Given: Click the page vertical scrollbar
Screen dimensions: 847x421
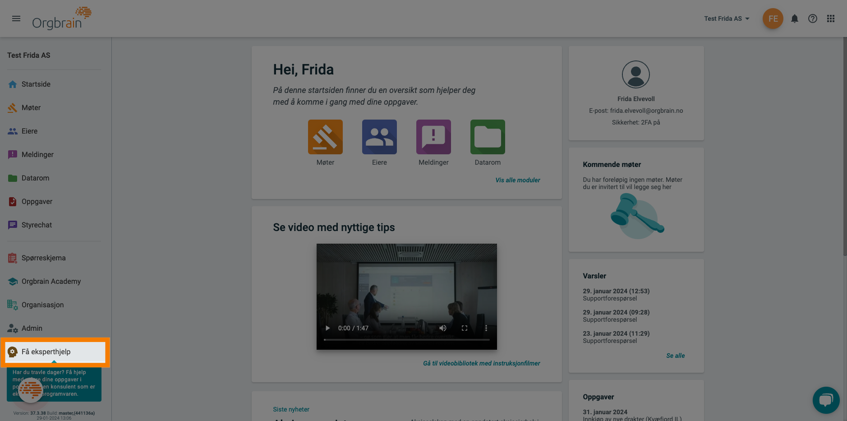Looking at the screenshot, I should coord(845,147).
